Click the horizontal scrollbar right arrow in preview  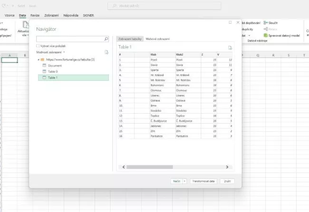tap(227, 167)
